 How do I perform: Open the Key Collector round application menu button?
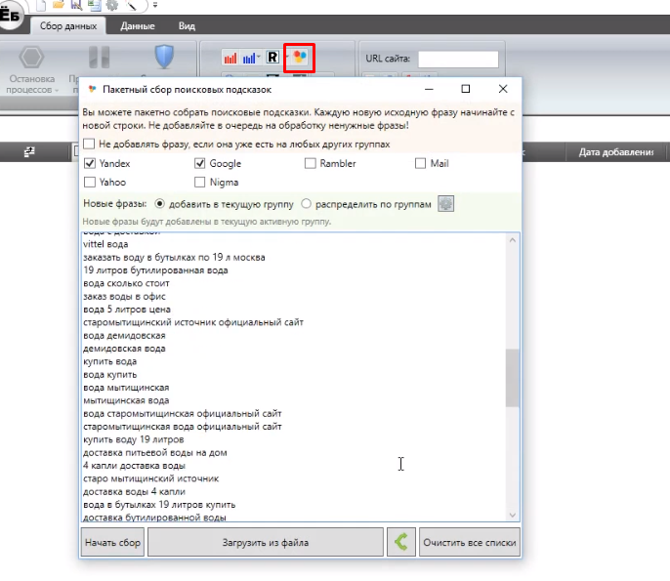[10, 16]
